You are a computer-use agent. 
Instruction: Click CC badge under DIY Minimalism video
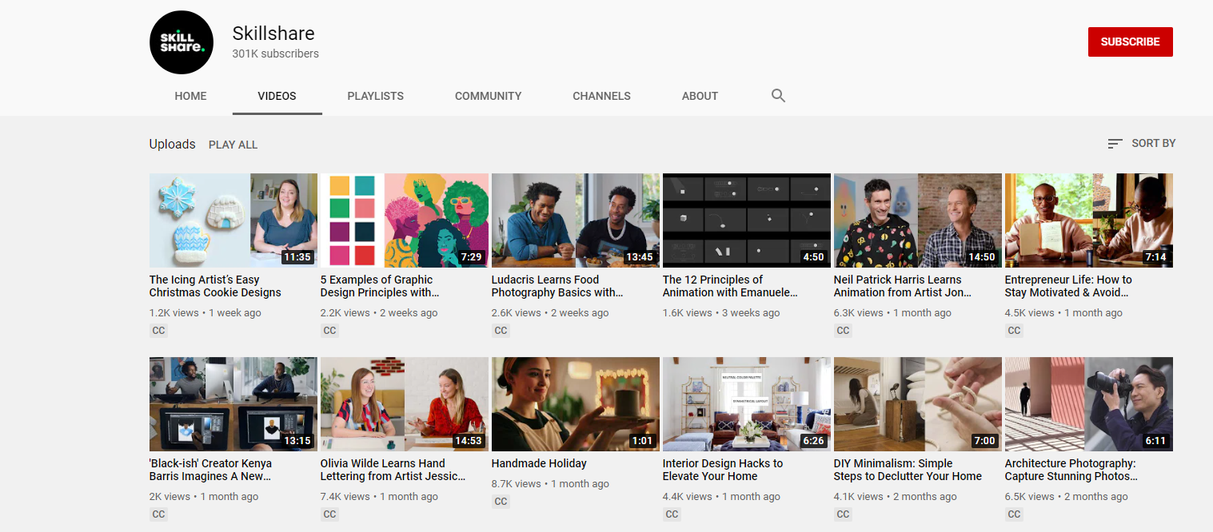[843, 514]
